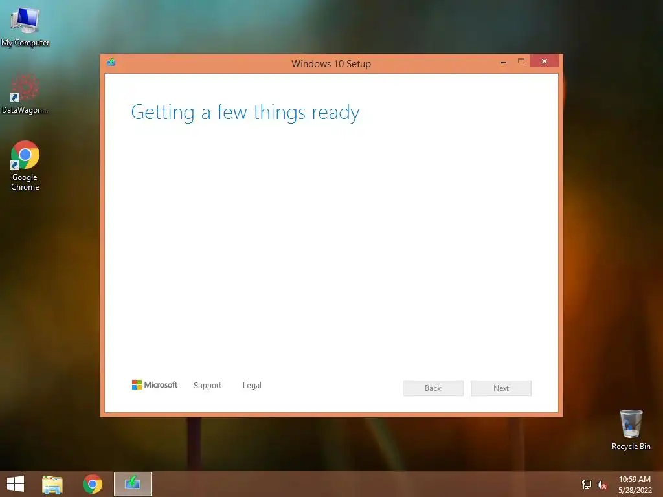Image resolution: width=663 pixels, height=497 pixels.
Task: Click the 'Getting a few things ready' heading
Action: tap(245, 113)
